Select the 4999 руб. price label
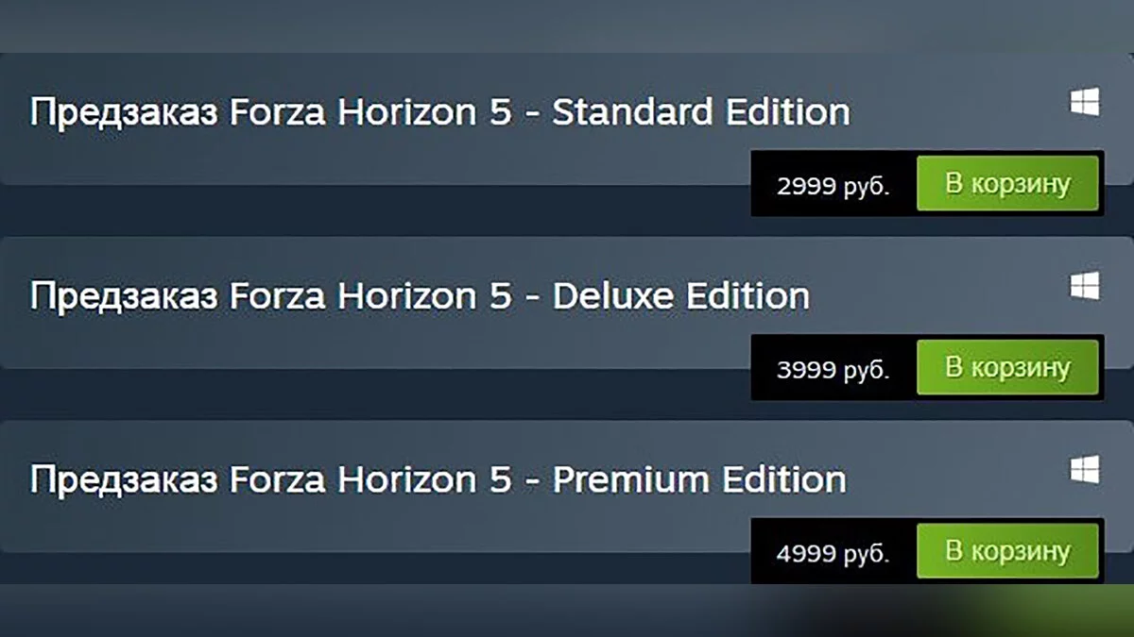Viewport: 1134px width, 637px height. (833, 553)
